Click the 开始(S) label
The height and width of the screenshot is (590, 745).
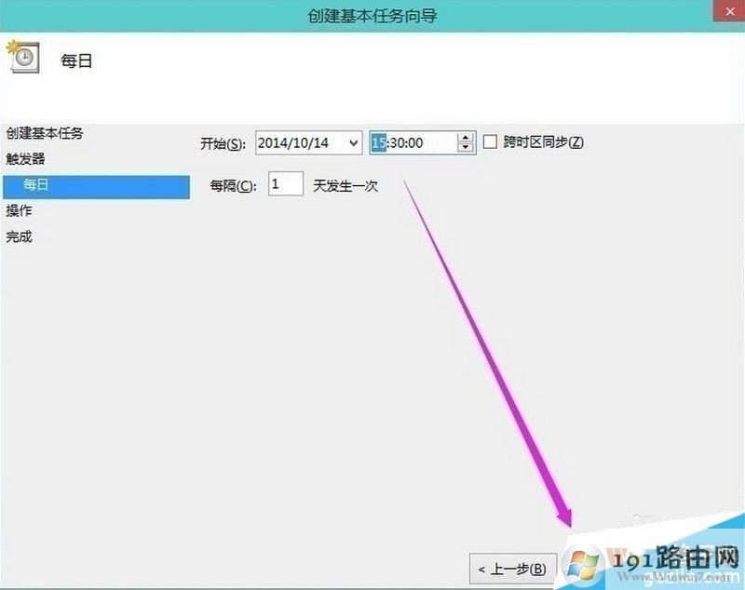[223, 143]
